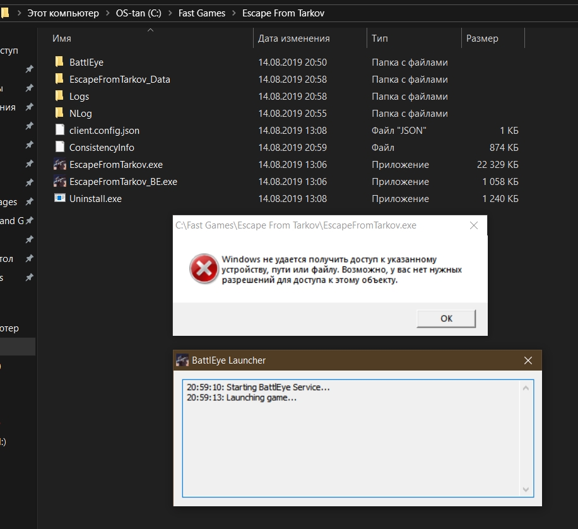578x529 pixels.
Task: Click the EscapeFromTarkov_BE.exe application icon
Action: tap(60, 181)
